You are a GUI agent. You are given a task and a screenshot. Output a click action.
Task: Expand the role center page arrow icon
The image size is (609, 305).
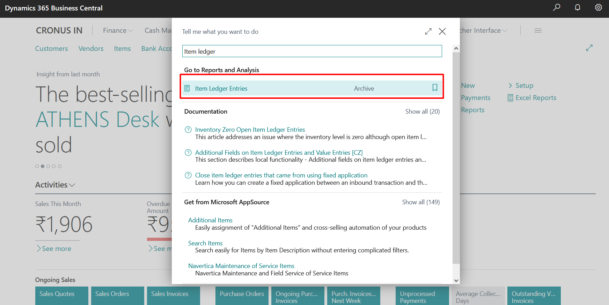tap(589, 48)
